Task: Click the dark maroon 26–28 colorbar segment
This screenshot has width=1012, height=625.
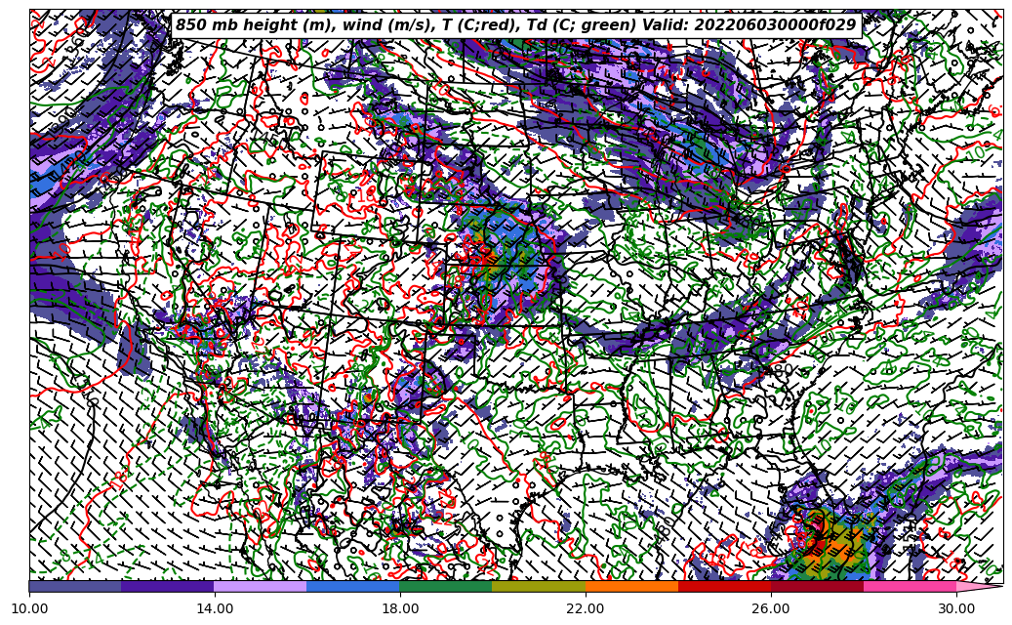Action: [x=817, y=586]
